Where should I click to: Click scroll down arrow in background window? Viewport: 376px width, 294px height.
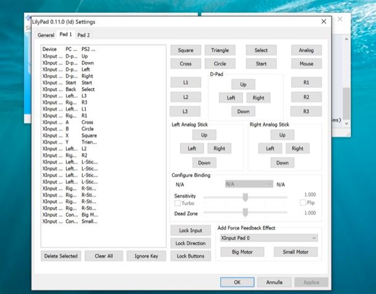click(x=346, y=124)
